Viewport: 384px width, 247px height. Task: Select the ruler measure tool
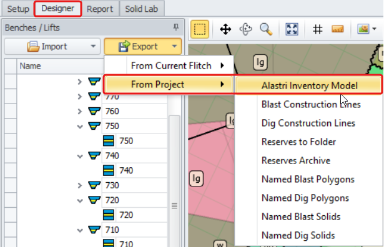pyautogui.click(x=337, y=29)
